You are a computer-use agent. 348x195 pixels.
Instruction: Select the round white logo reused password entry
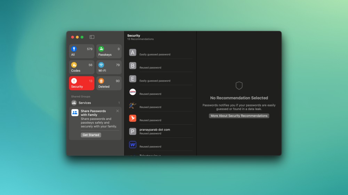(x=161, y=92)
